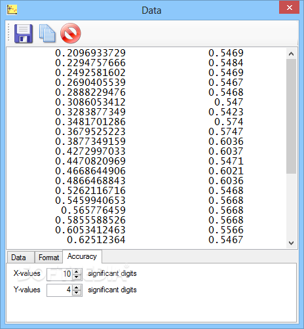Click the value 0.5262116716
304x329 pixels.
pos(90,191)
